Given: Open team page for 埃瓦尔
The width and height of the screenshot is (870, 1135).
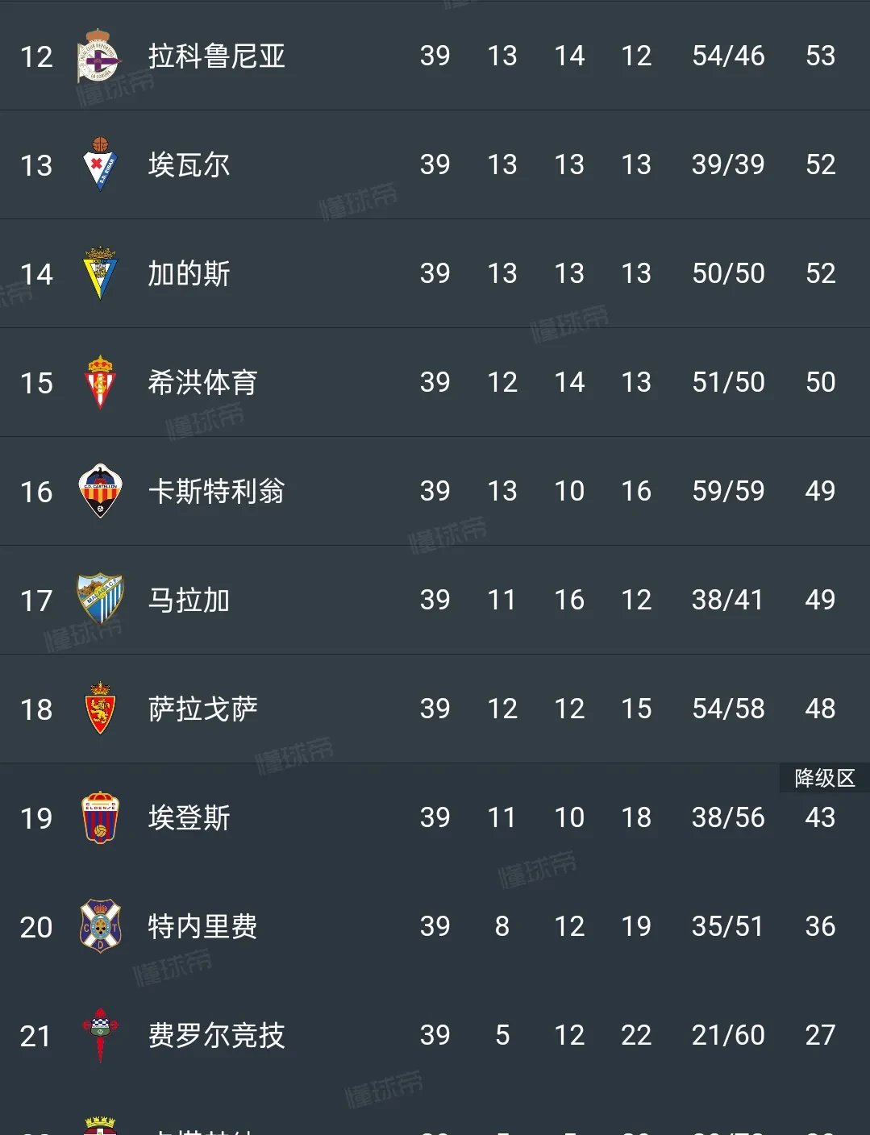Looking at the screenshot, I should (x=189, y=165).
